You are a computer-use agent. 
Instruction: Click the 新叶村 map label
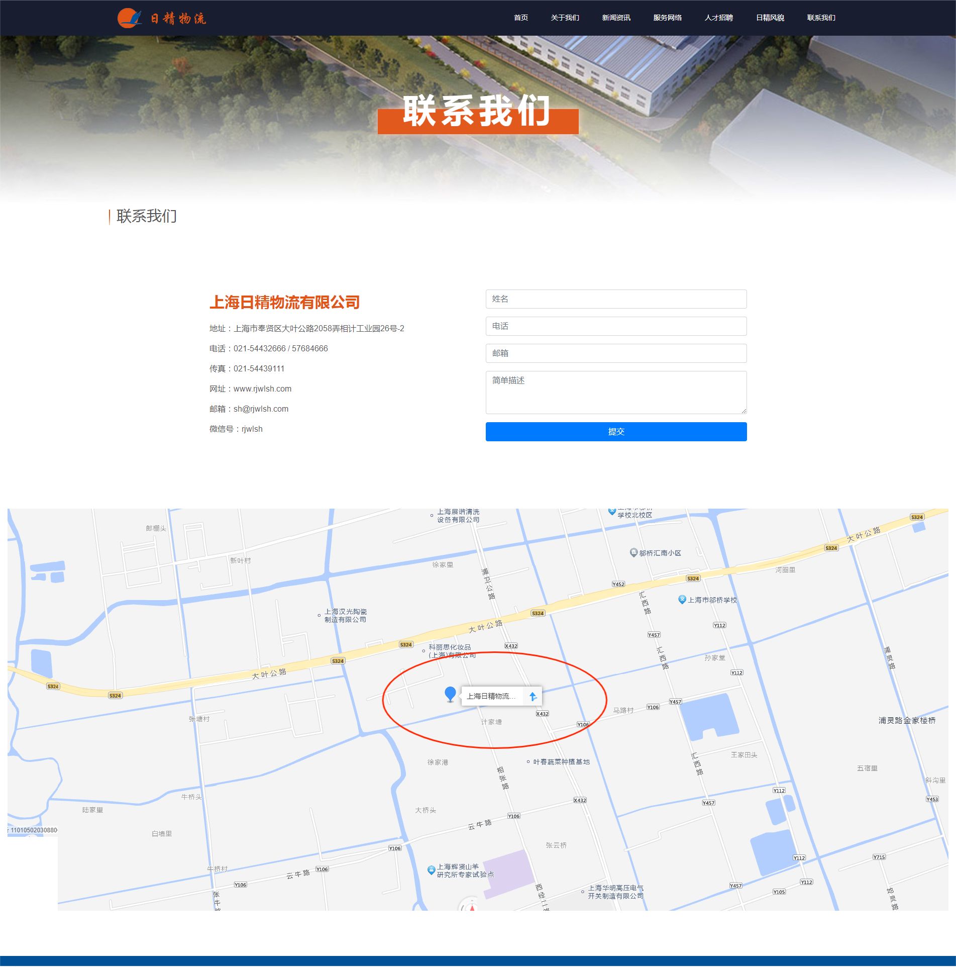pos(240,560)
